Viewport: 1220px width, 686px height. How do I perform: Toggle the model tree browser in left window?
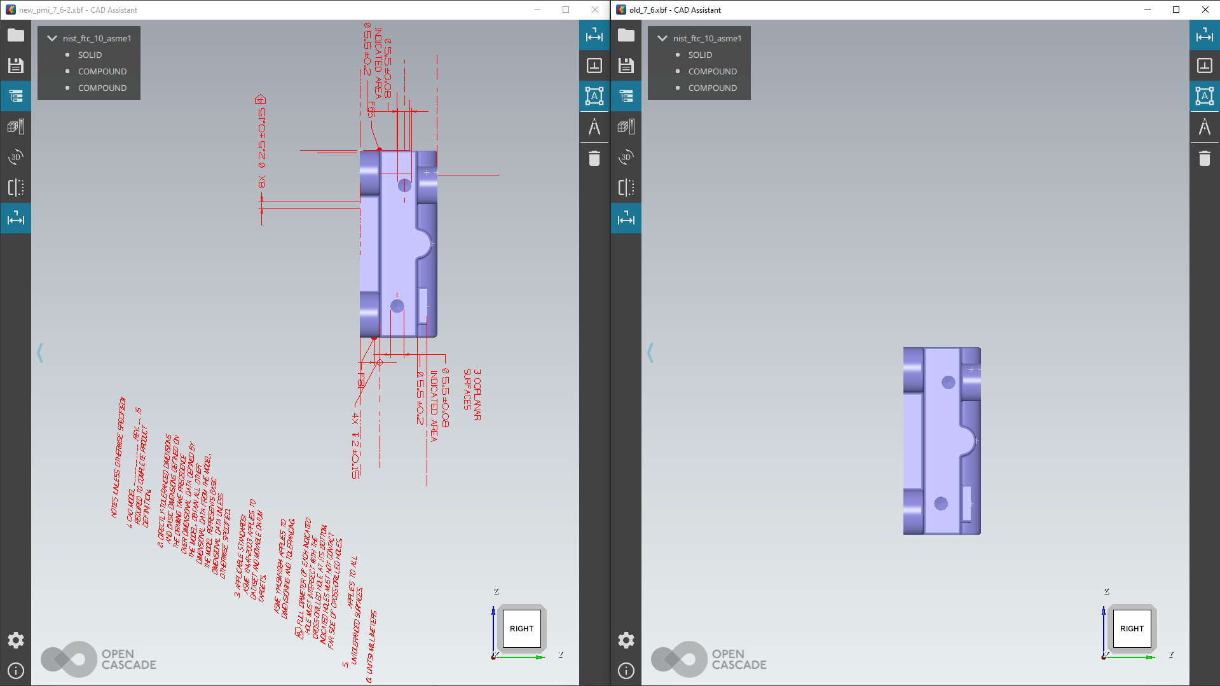16,96
